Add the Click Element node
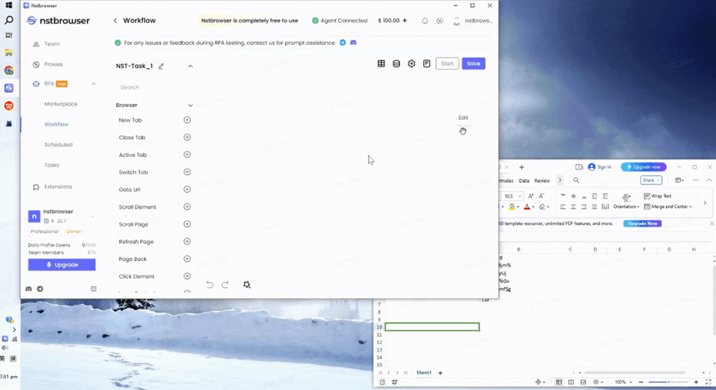The height and width of the screenshot is (390, 716). (187, 276)
